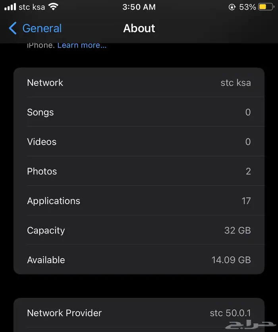
Task: Tap the Videos count row
Action: (139, 142)
